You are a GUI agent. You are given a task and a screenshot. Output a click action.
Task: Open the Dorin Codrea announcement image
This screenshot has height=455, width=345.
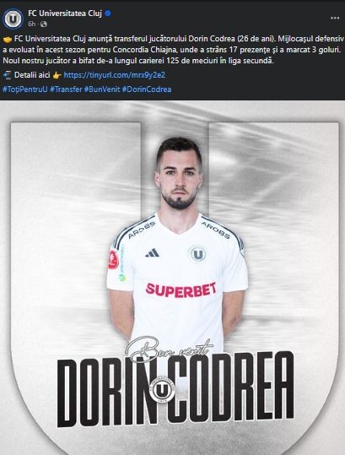click(x=172, y=278)
